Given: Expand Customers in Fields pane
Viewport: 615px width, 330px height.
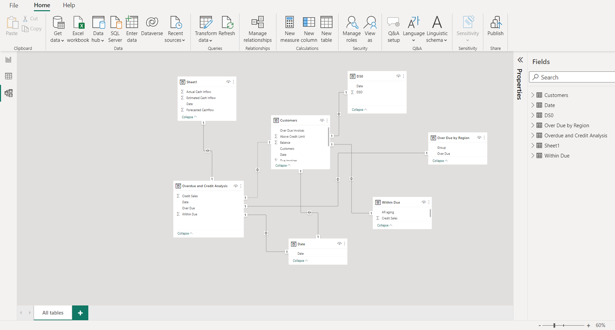Looking at the screenshot, I should click(x=533, y=95).
